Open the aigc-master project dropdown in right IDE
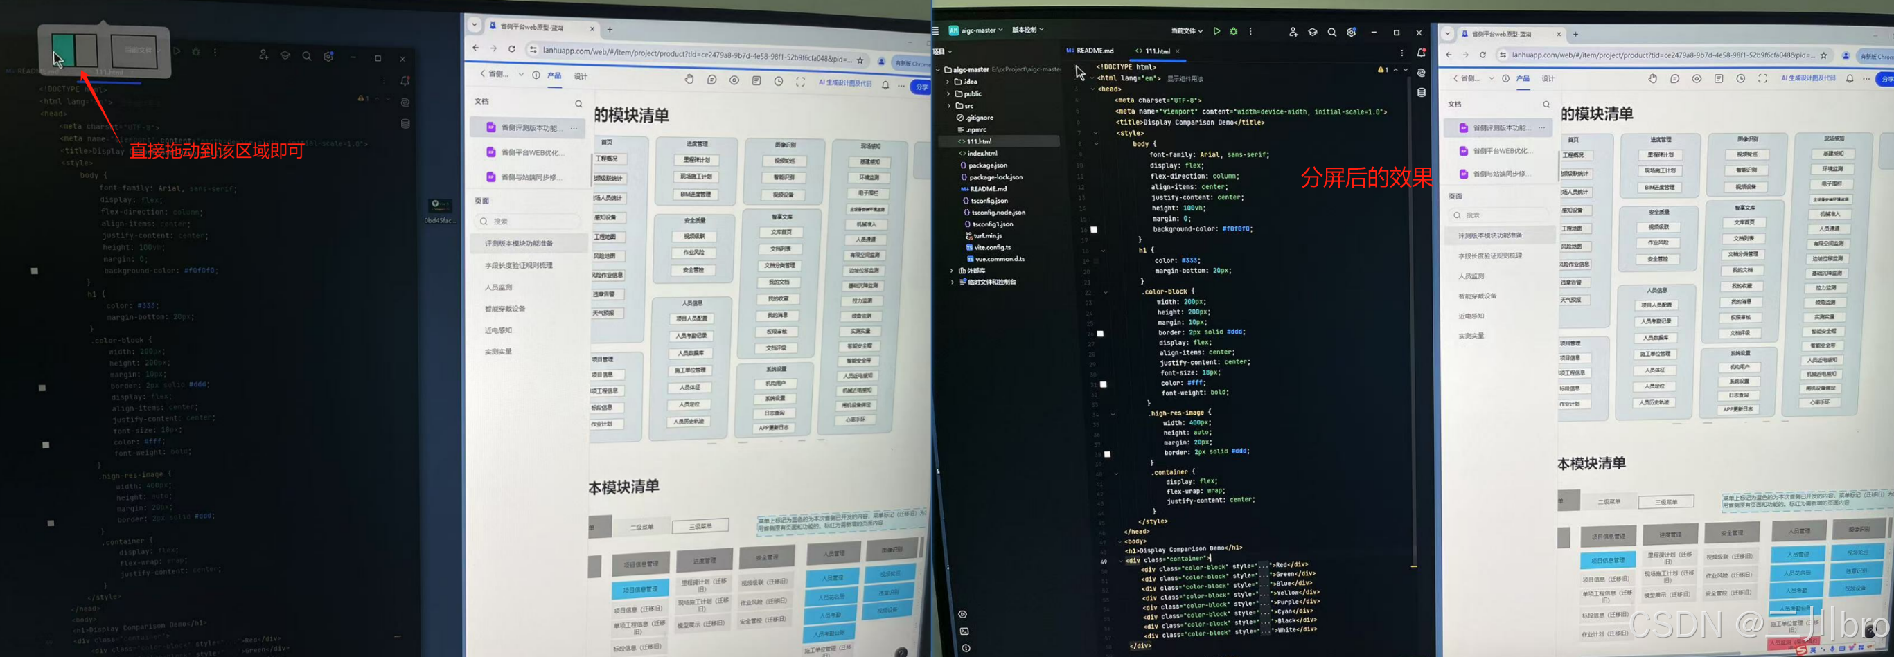Image resolution: width=1894 pixels, height=657 pixels. [975, 30]
